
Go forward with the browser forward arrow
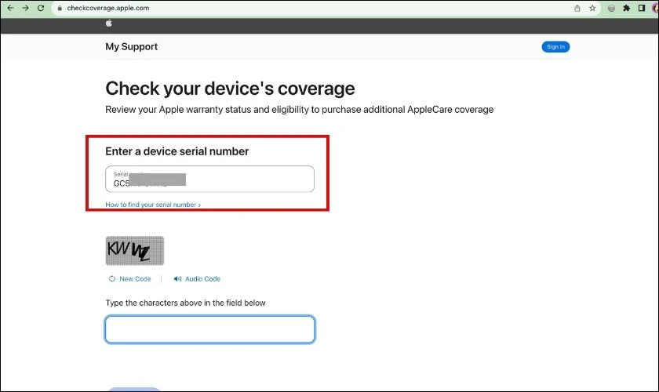[x=26, y=8]
